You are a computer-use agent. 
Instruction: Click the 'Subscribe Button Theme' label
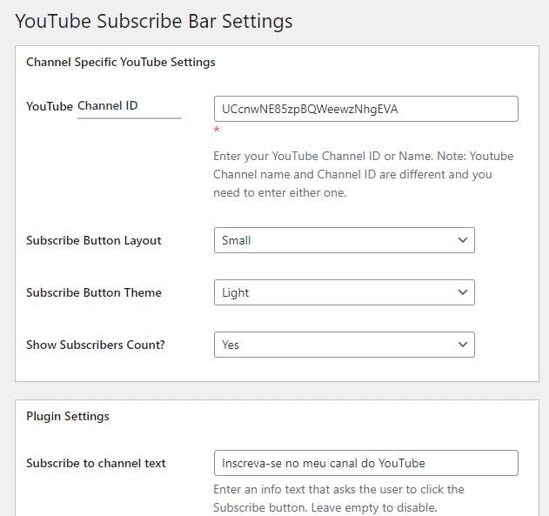94,292
